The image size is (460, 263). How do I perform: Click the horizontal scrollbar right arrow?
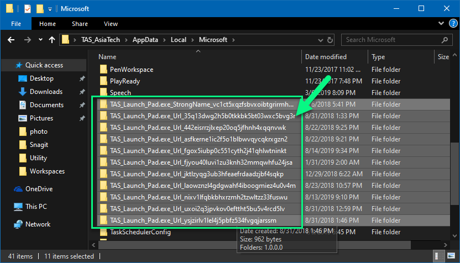(x=445, y=245)
